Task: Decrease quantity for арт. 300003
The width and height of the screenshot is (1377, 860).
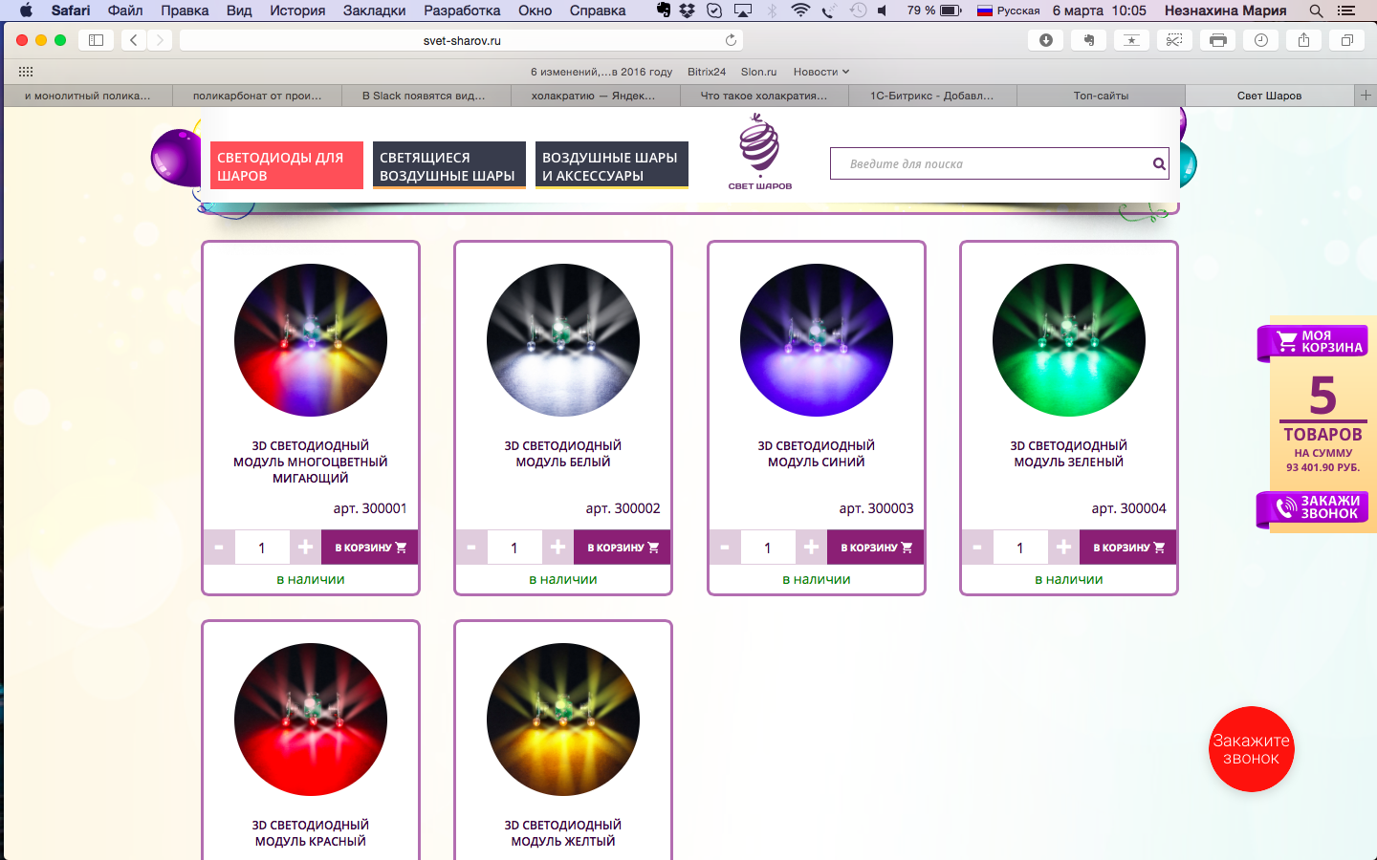Action: (725, 548)
